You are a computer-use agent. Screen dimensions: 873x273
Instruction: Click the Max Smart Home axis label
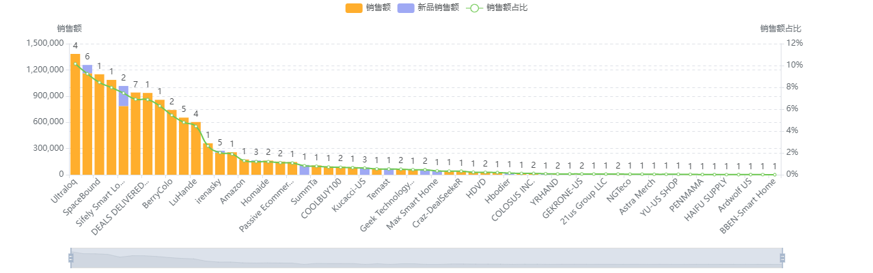pyautogui.click(x=413, y=203)
